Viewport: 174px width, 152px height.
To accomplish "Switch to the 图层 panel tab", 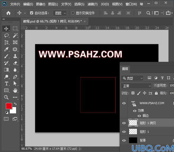I will [x=125, y=69].
